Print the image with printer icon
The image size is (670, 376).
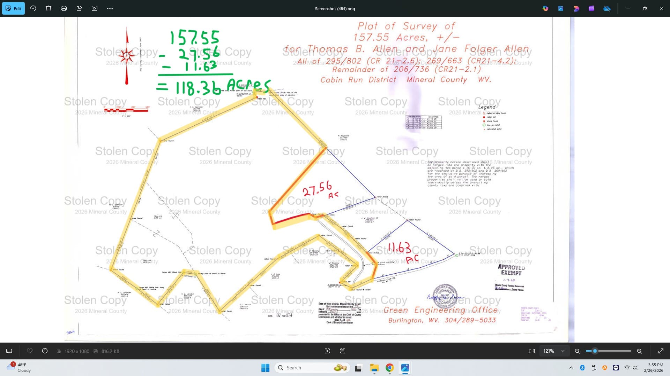64,8
